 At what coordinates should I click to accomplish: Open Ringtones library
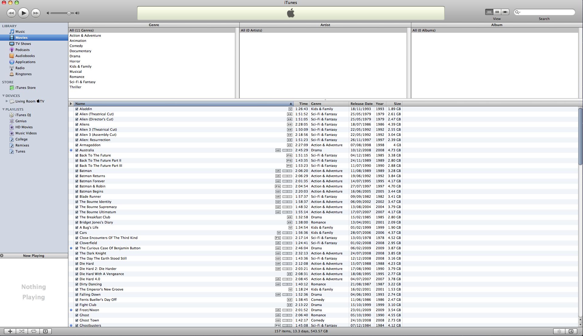pos(23,74)
